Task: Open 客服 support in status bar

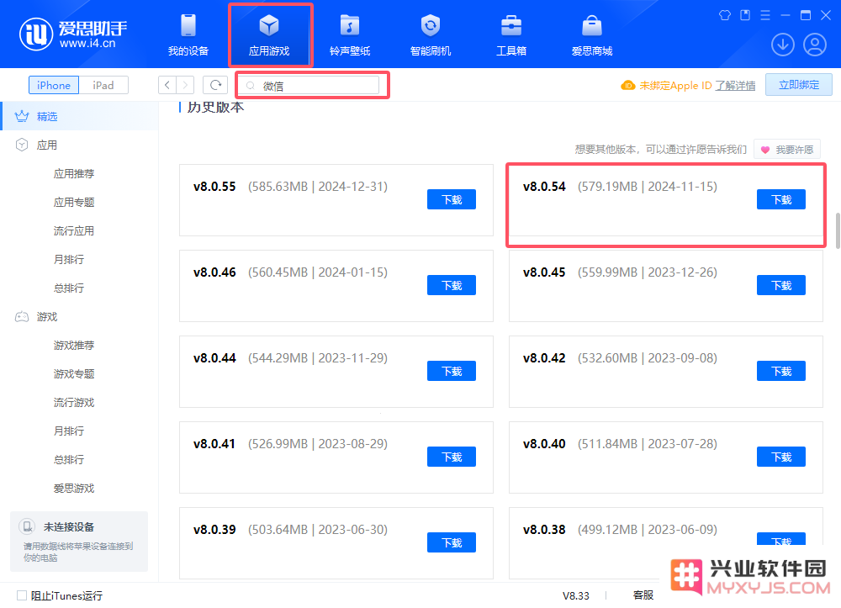Action: tap(643, 595)
